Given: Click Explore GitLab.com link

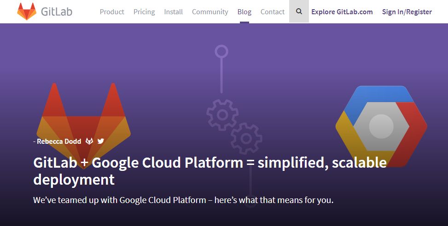Looking at the screenshot, I should (x=342, y=11).
